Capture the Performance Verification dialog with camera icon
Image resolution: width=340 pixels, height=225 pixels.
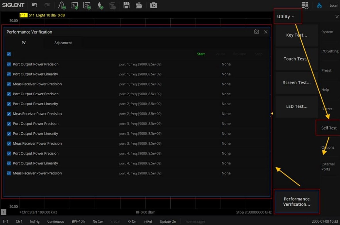256,32
